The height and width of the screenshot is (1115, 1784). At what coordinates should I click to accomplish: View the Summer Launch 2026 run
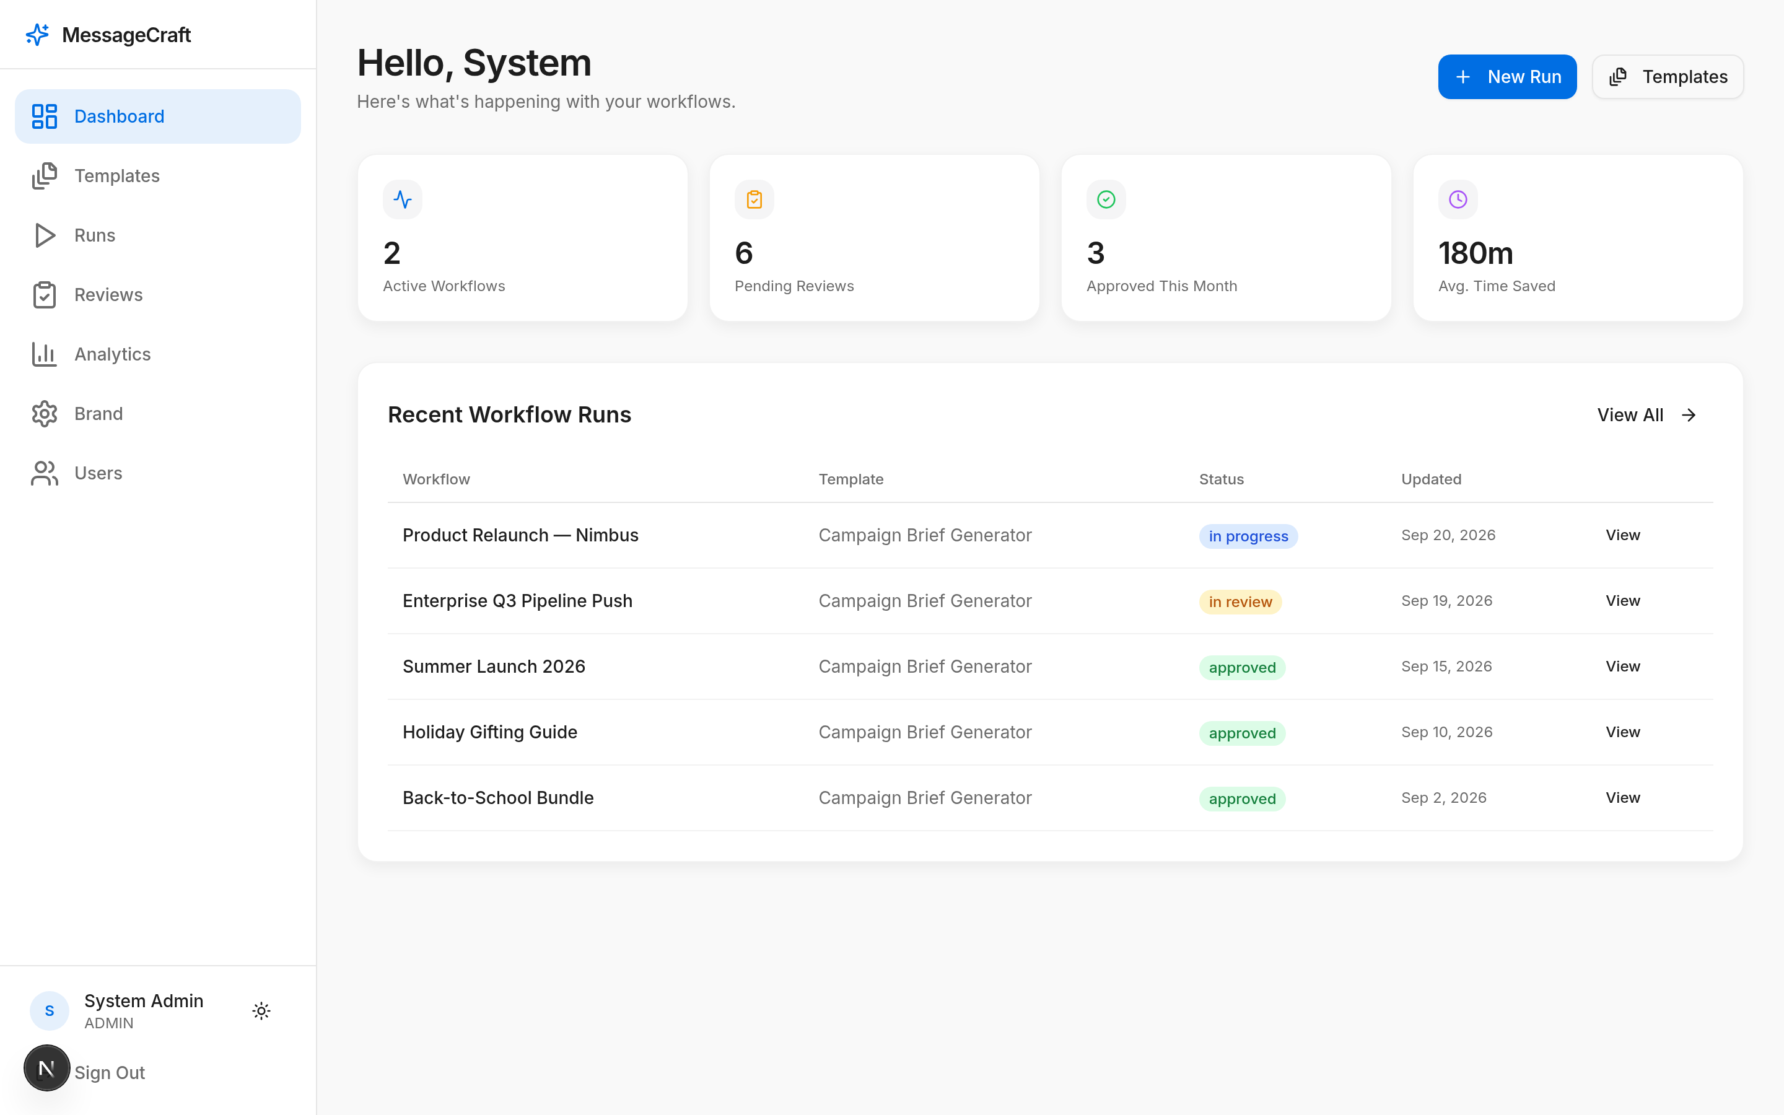pos(1622,667)
